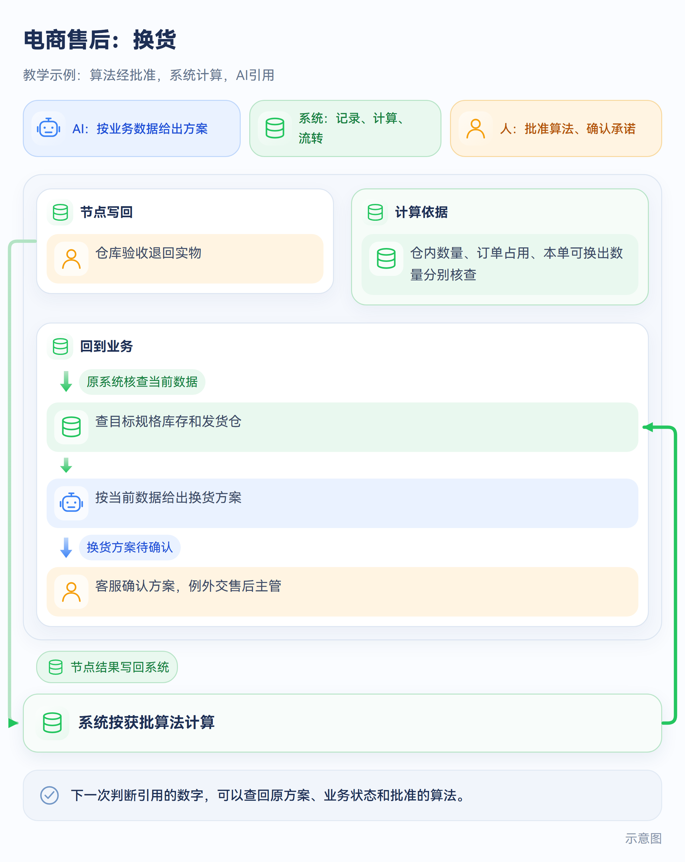Click the 节点写回 heading

[x=106, y=212]
